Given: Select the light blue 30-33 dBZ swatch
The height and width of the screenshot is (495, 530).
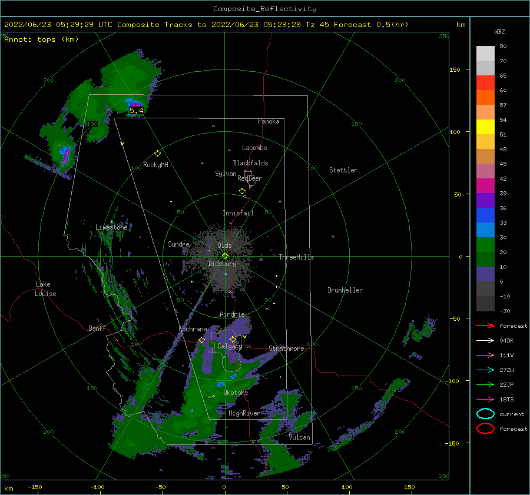Looking at the screenshot, I should click(x=485, y=230).
